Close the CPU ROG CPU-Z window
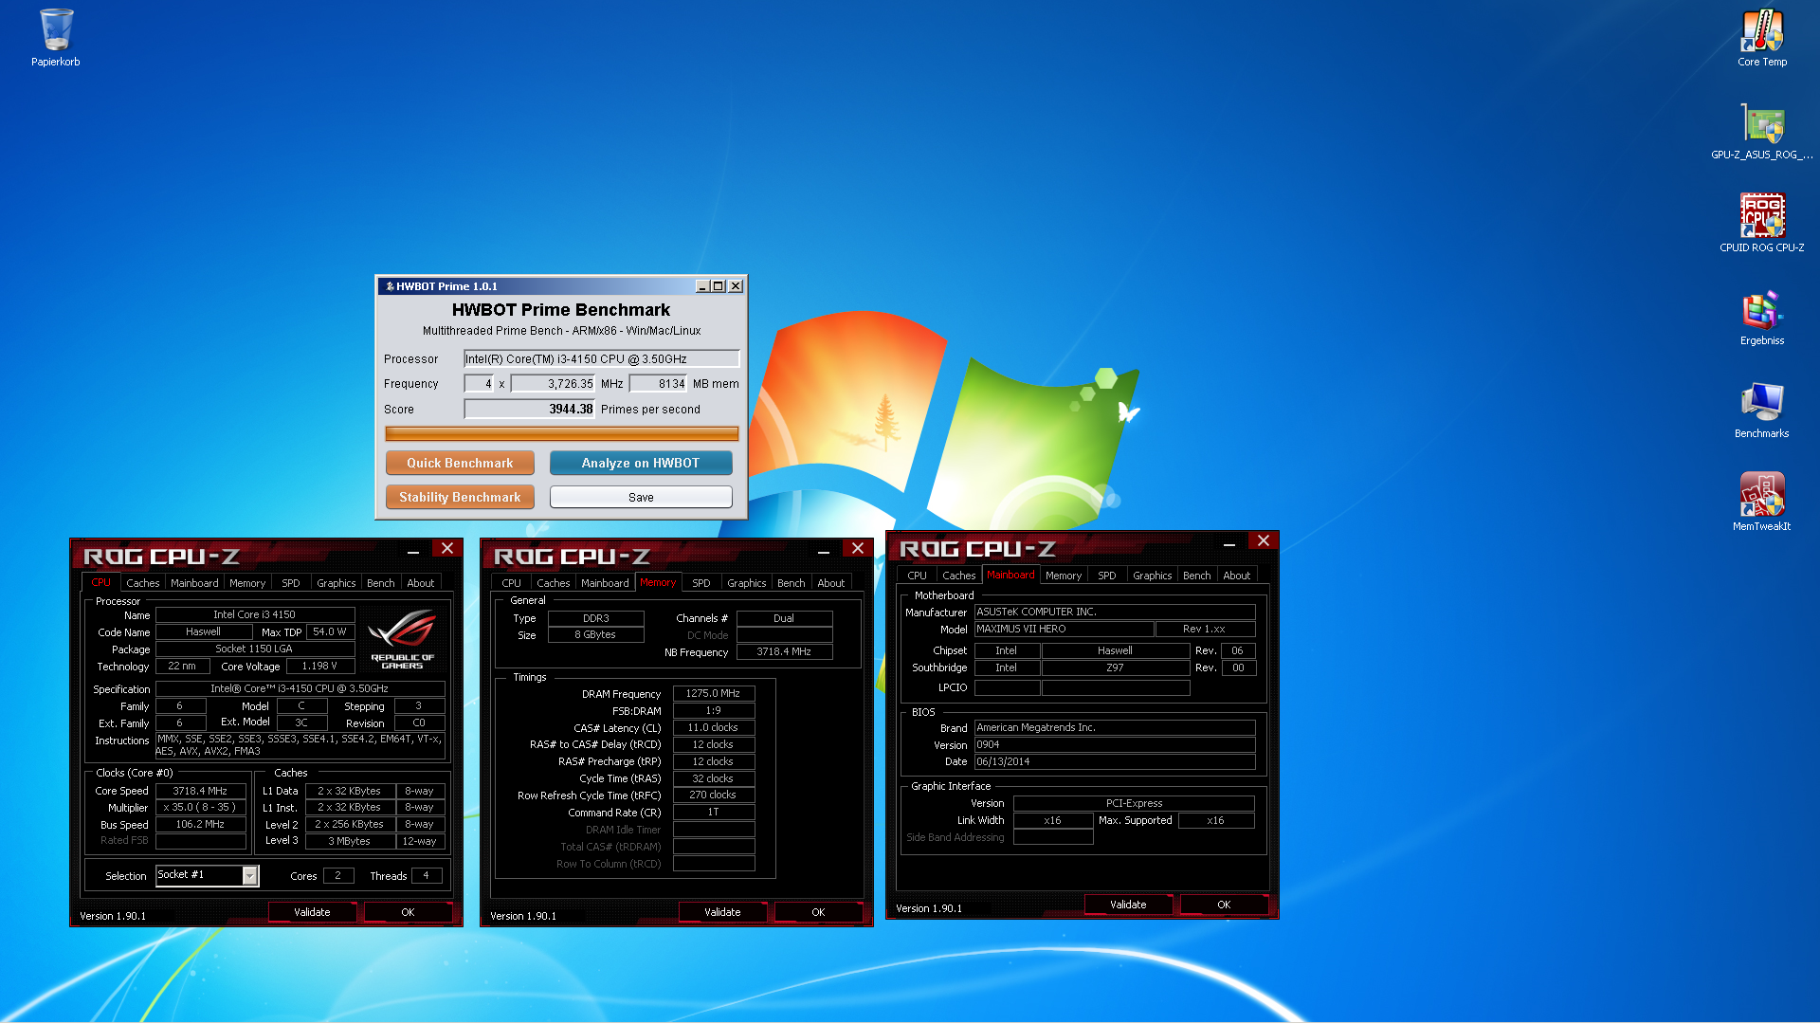The image size is (1820, 1024). (447, 548)
